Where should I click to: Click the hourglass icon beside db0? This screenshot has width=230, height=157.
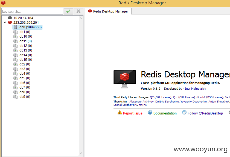click(16, 27)
